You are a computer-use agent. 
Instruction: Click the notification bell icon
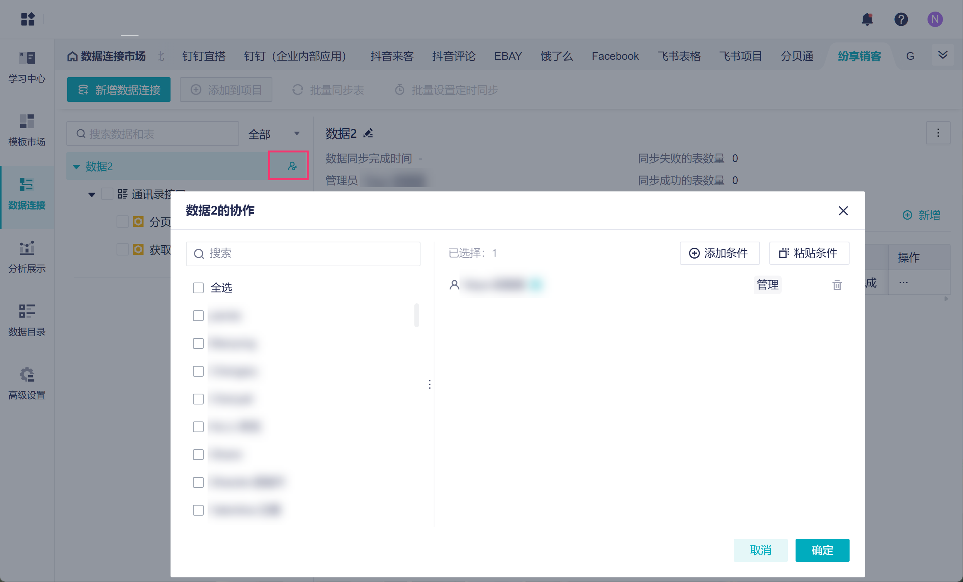click(x=867, y=19)
